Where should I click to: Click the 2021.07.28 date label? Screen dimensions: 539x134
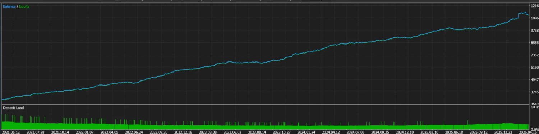pos(35,132)
